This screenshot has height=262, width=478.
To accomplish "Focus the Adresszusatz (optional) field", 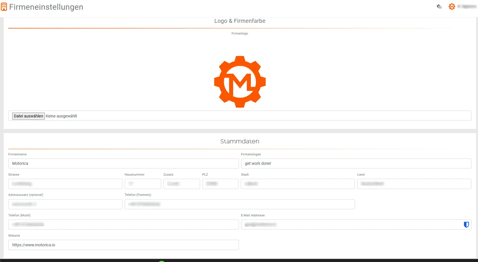I will pyautogui.click(x=65, y=204).
